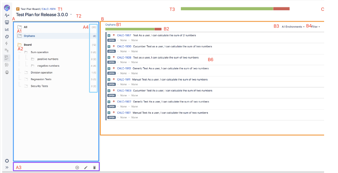The image size is (338, 173).
Task: Select the Test Plan Board checklist sidebar icon
Action: click(7, 57)
